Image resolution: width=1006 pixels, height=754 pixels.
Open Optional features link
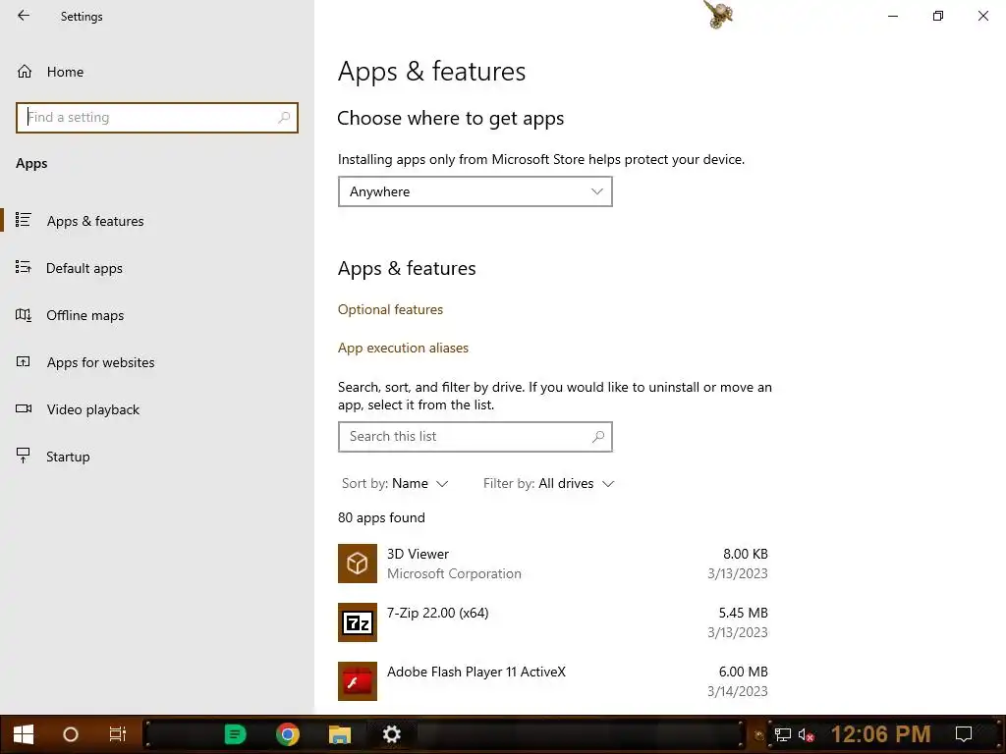(x=390, y=309)
